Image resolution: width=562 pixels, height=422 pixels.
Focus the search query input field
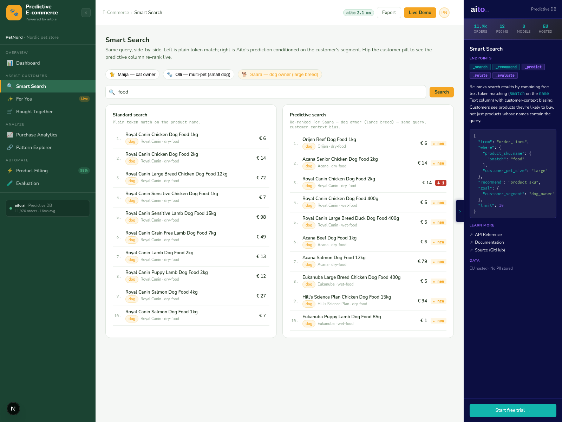point(266,92)
